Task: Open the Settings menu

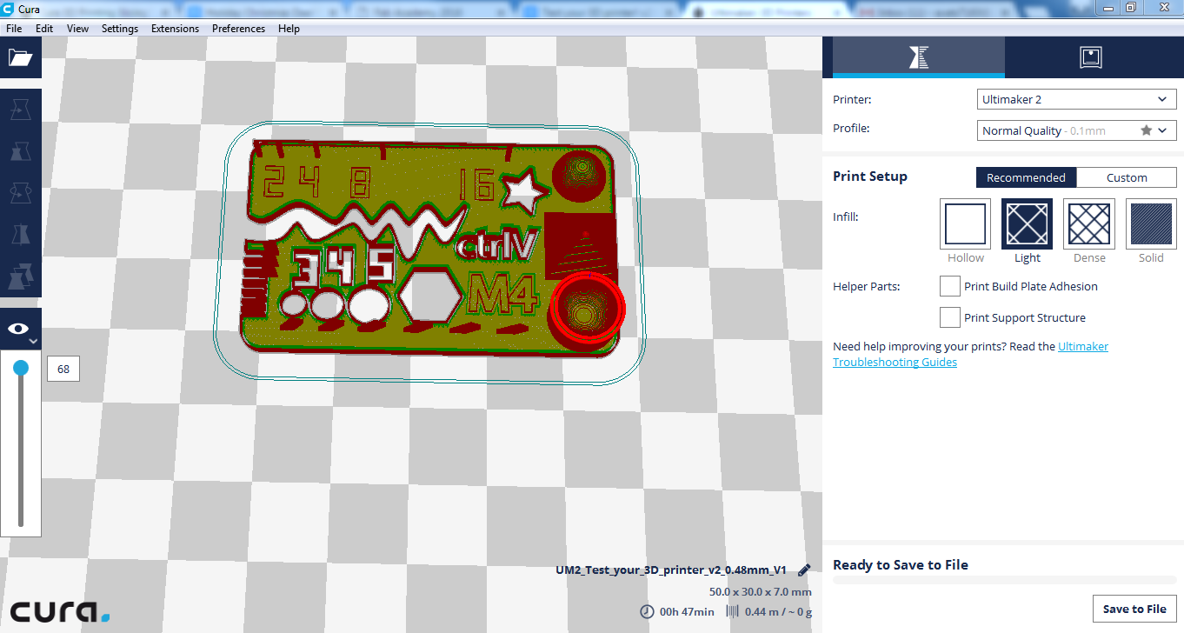Action: tap(120, 28)
